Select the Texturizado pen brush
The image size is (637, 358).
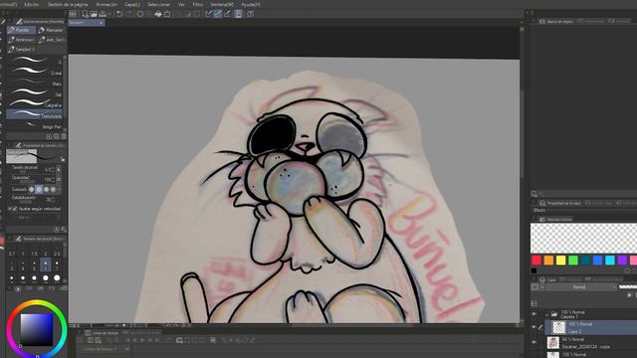click(x=35, y=114)
